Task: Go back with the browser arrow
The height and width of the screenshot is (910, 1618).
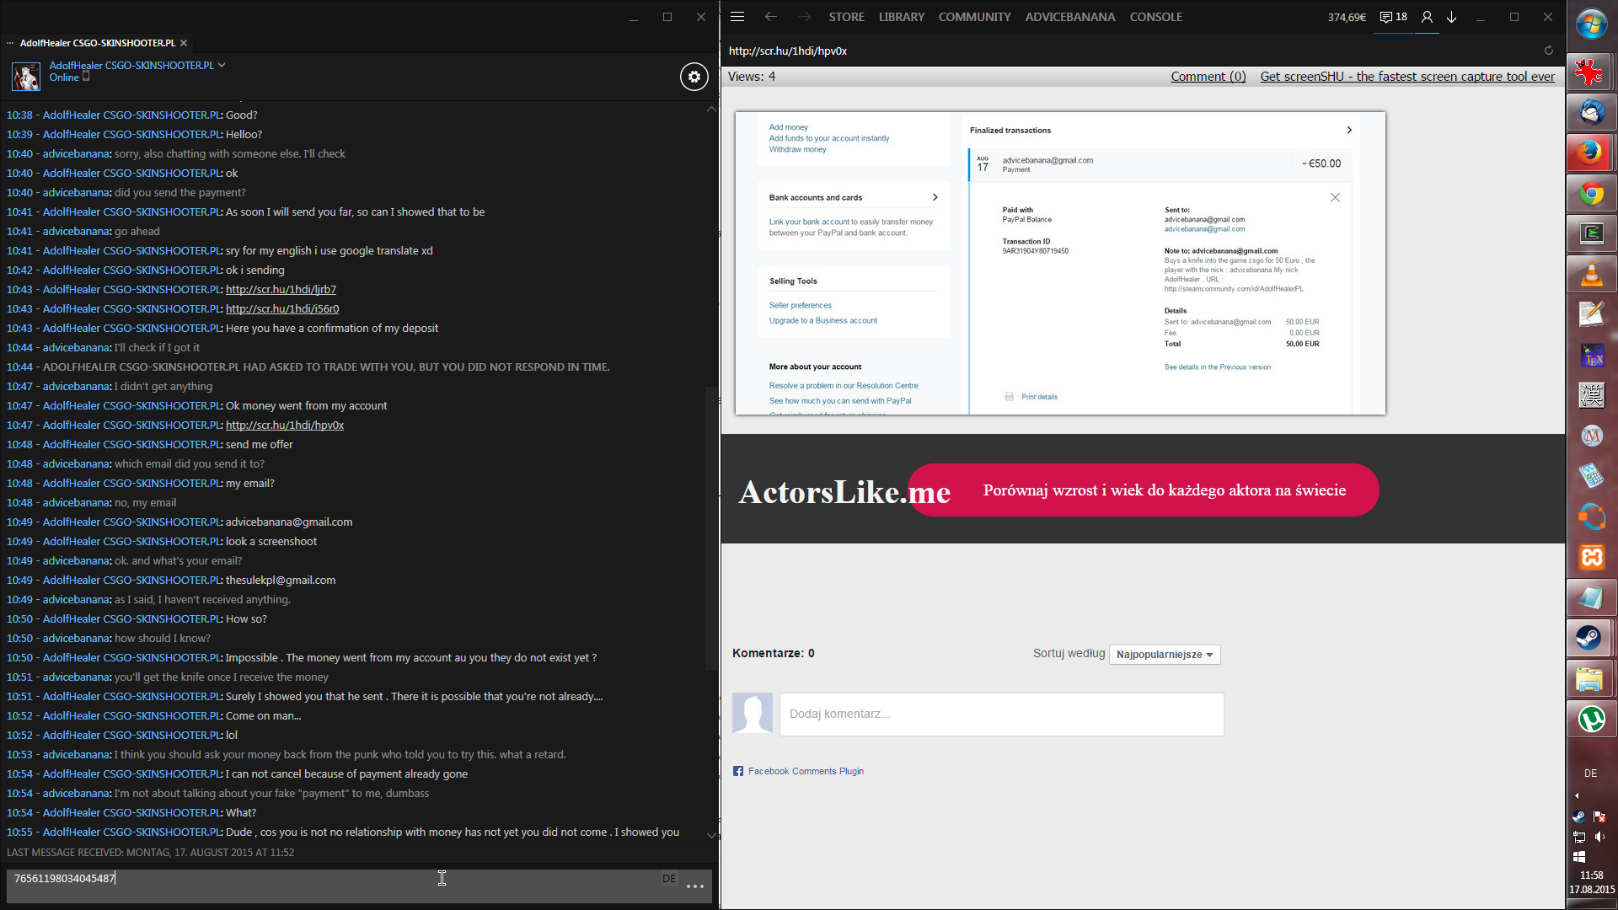Action: (x=770, y=17)
